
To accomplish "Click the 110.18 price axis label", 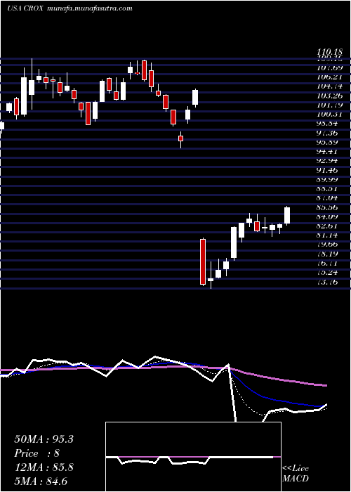I will click(331, 51).
